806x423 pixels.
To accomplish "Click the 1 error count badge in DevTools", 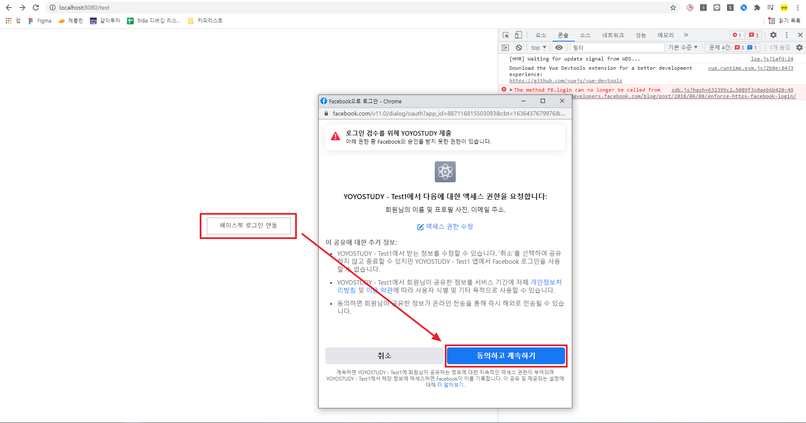I will tap(737, 35).
